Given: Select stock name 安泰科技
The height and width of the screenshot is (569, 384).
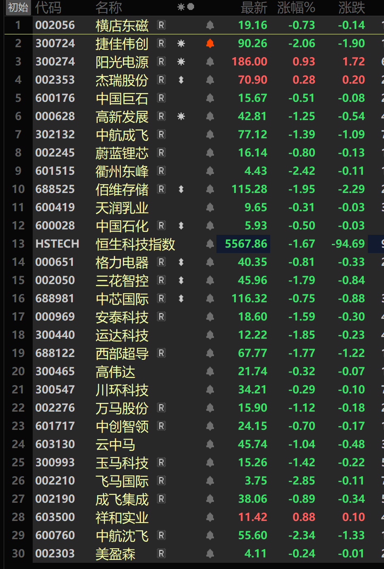Looking at the screenshot, I should 122,317.
